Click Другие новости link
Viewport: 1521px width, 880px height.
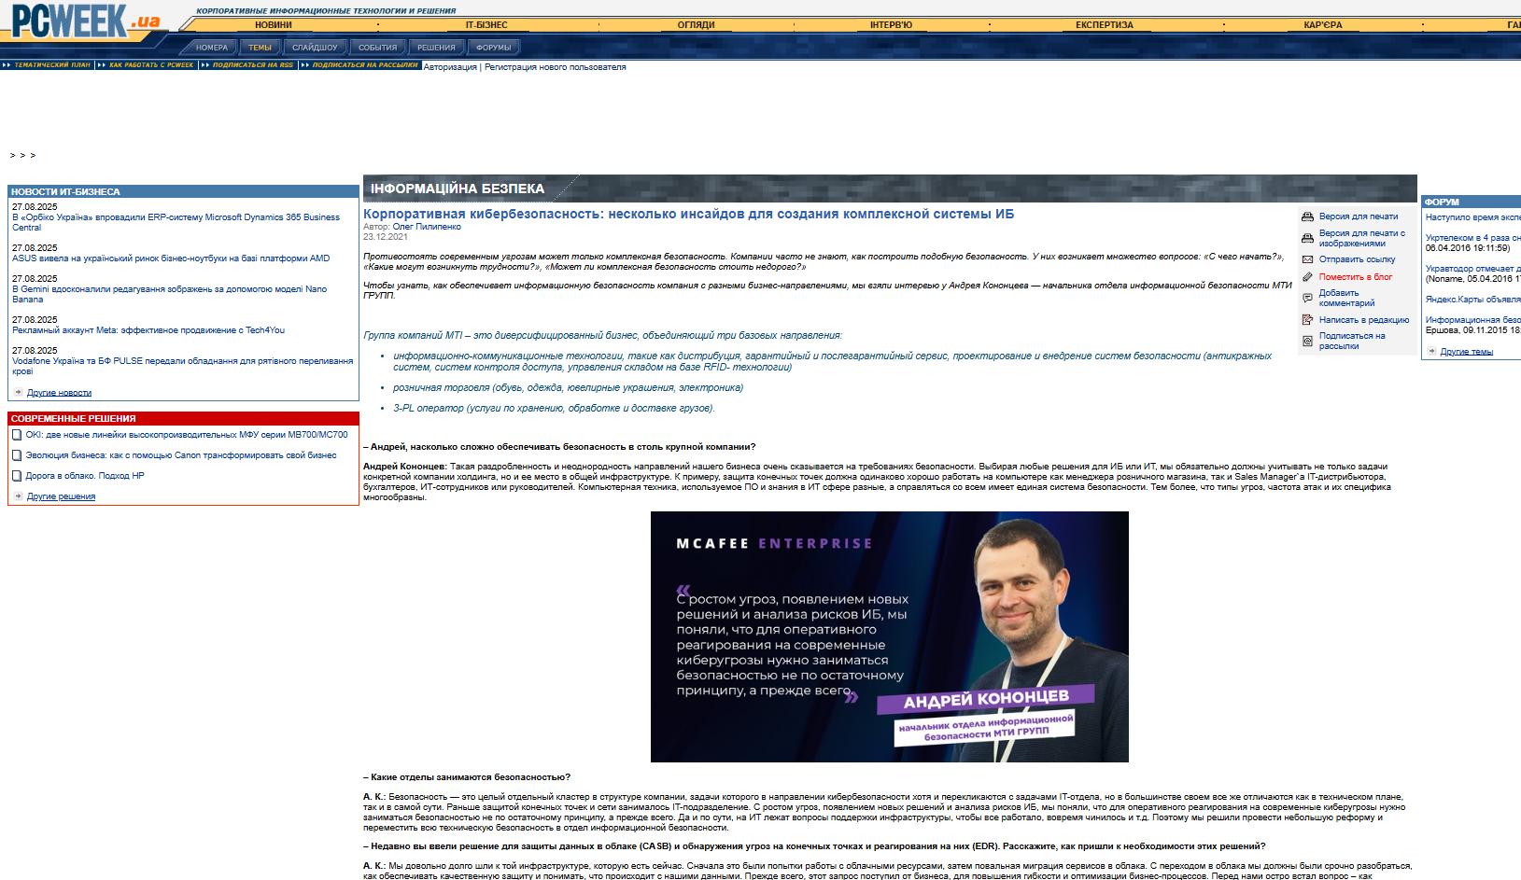coord(59,393)
